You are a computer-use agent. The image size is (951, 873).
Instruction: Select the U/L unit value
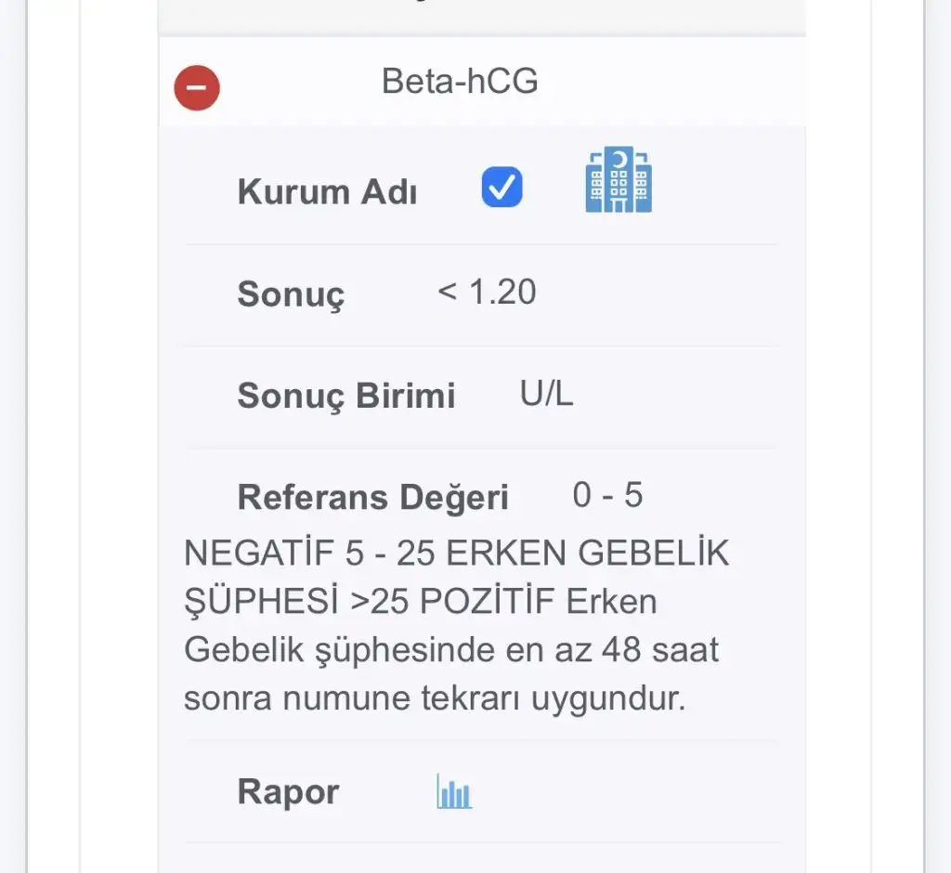pos(547,394)
